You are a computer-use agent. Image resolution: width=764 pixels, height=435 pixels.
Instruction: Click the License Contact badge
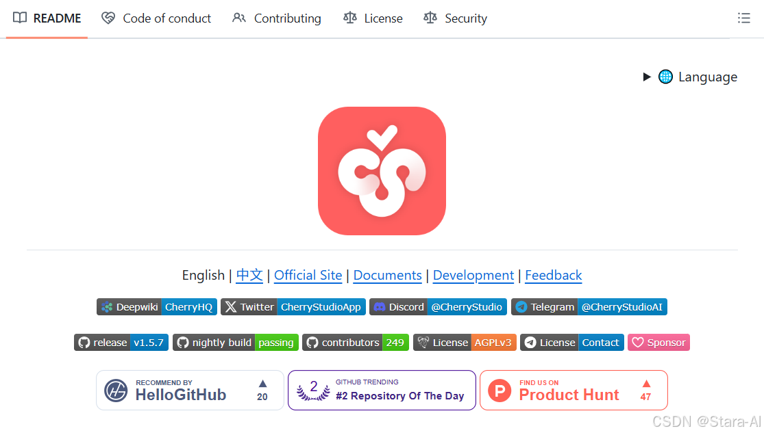[572, 343]
